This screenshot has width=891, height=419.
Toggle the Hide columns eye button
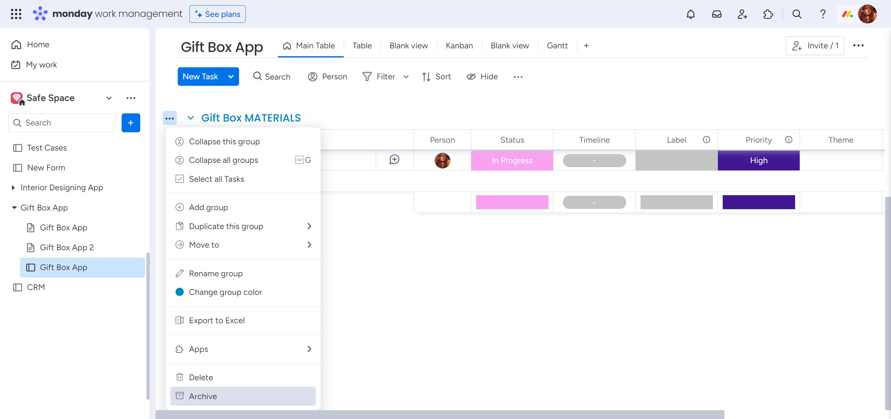(x=482, y=77)
